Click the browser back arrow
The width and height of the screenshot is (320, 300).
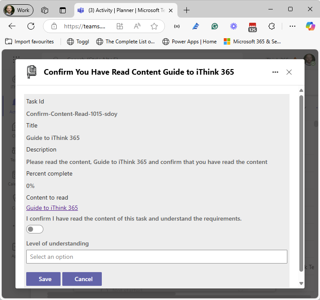point(12,26)
